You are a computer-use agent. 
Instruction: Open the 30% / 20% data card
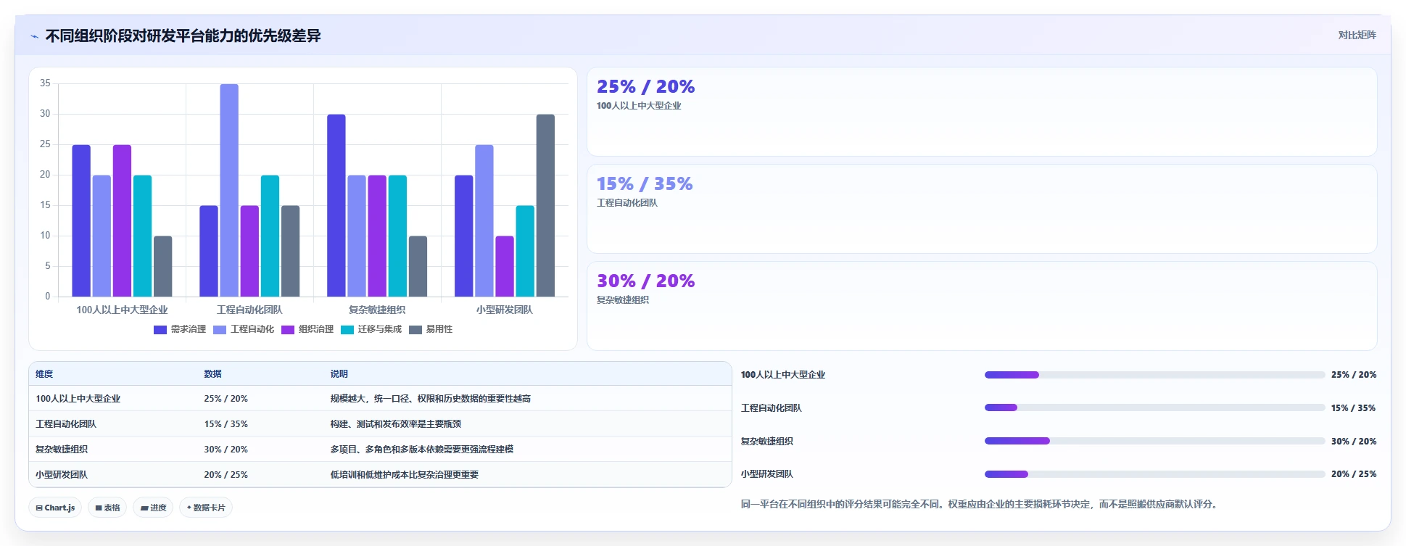click(x=982, y=306)
